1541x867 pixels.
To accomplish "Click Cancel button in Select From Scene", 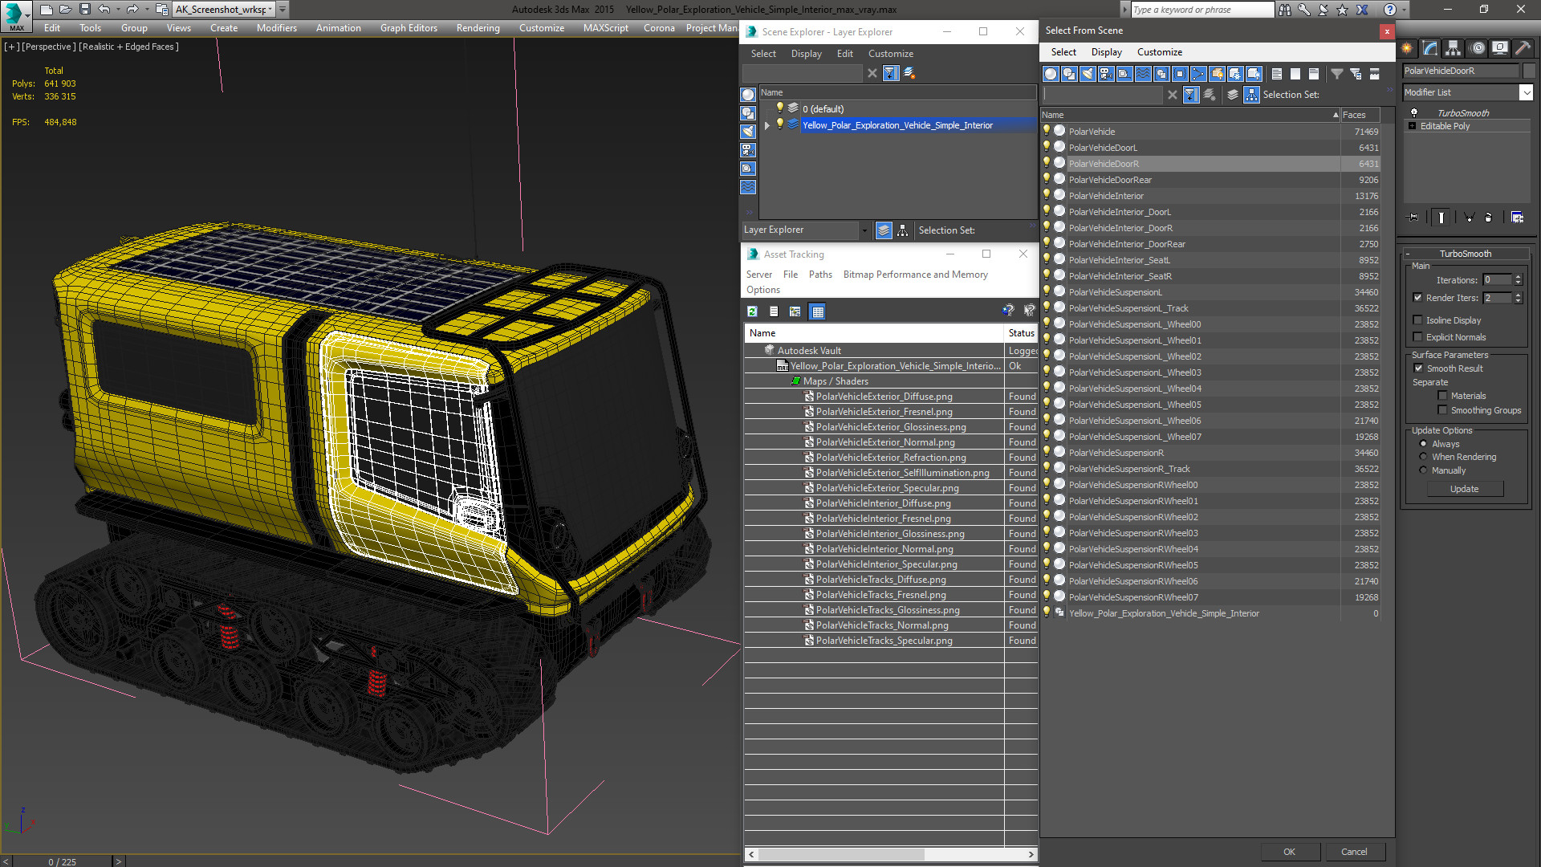I will click(x=1354, y=852).
